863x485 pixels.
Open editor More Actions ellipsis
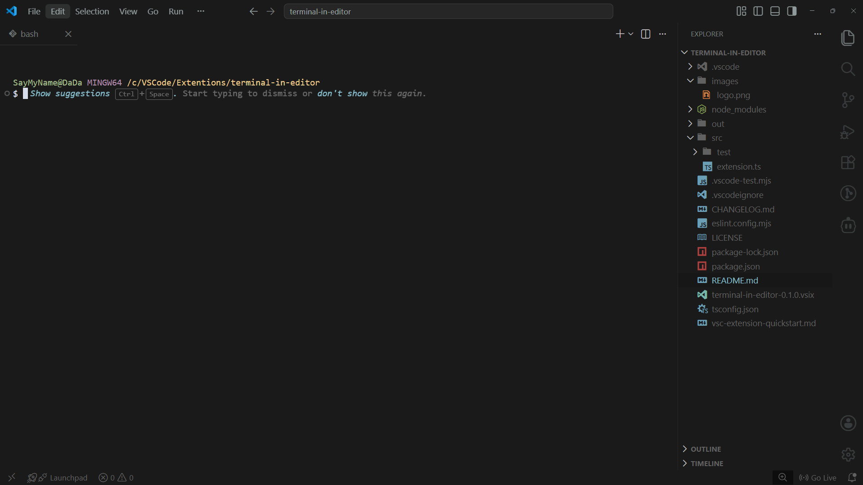click(662, 34)
